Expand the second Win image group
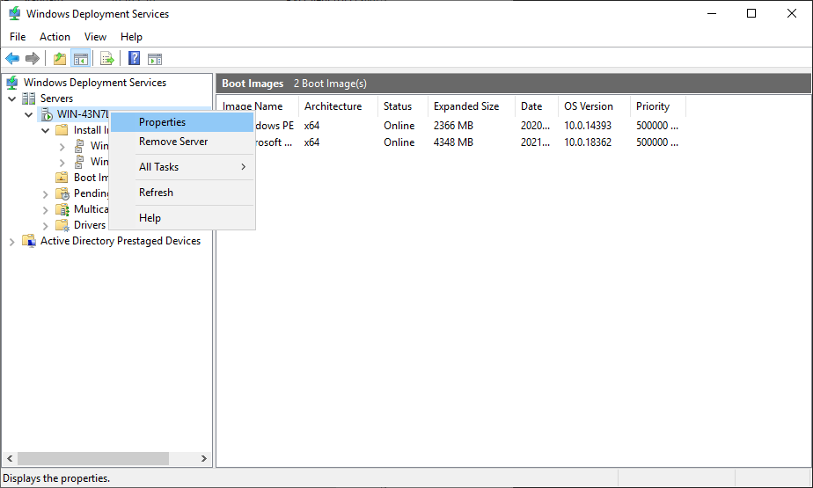 coord(62,163)
